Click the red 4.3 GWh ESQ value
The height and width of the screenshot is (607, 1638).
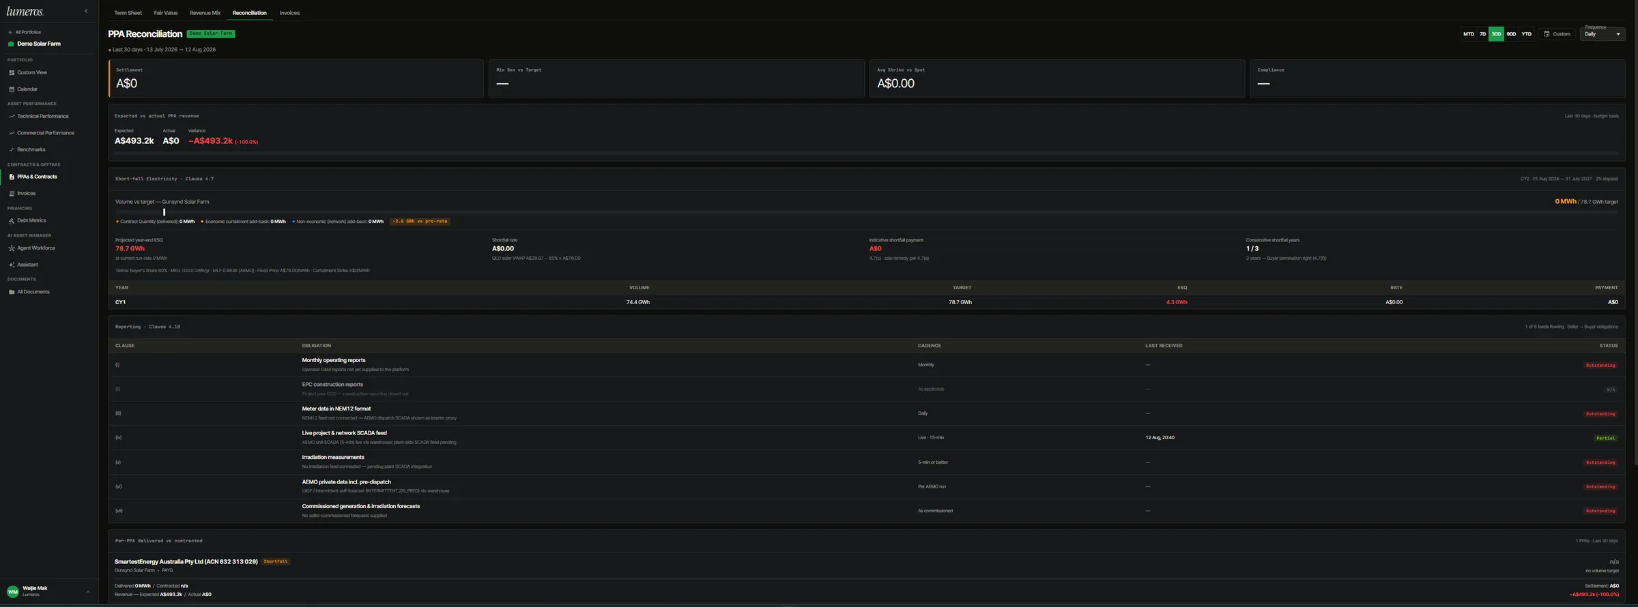[1177, 302]
